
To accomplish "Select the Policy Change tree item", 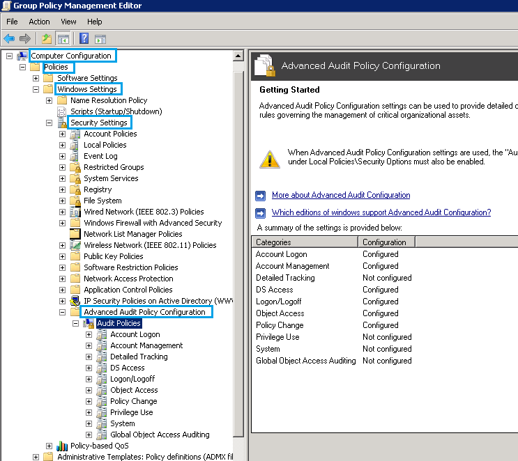I will 133,401.
